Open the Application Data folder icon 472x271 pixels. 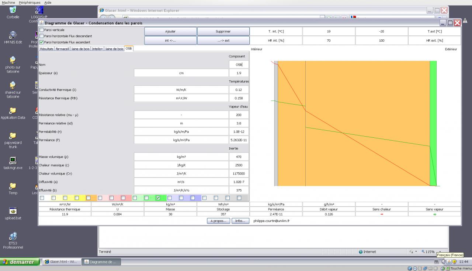coord(13,111)
